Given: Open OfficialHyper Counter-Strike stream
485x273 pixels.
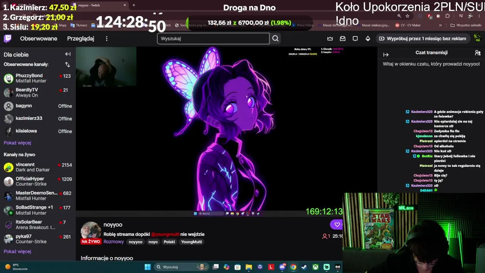Looking at the screenshot, I should [x=38, y=181].
